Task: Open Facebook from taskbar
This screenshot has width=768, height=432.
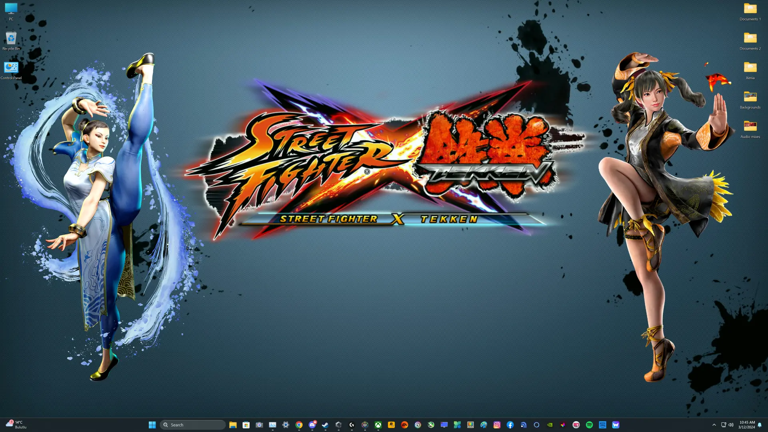Action: (510, 425)
